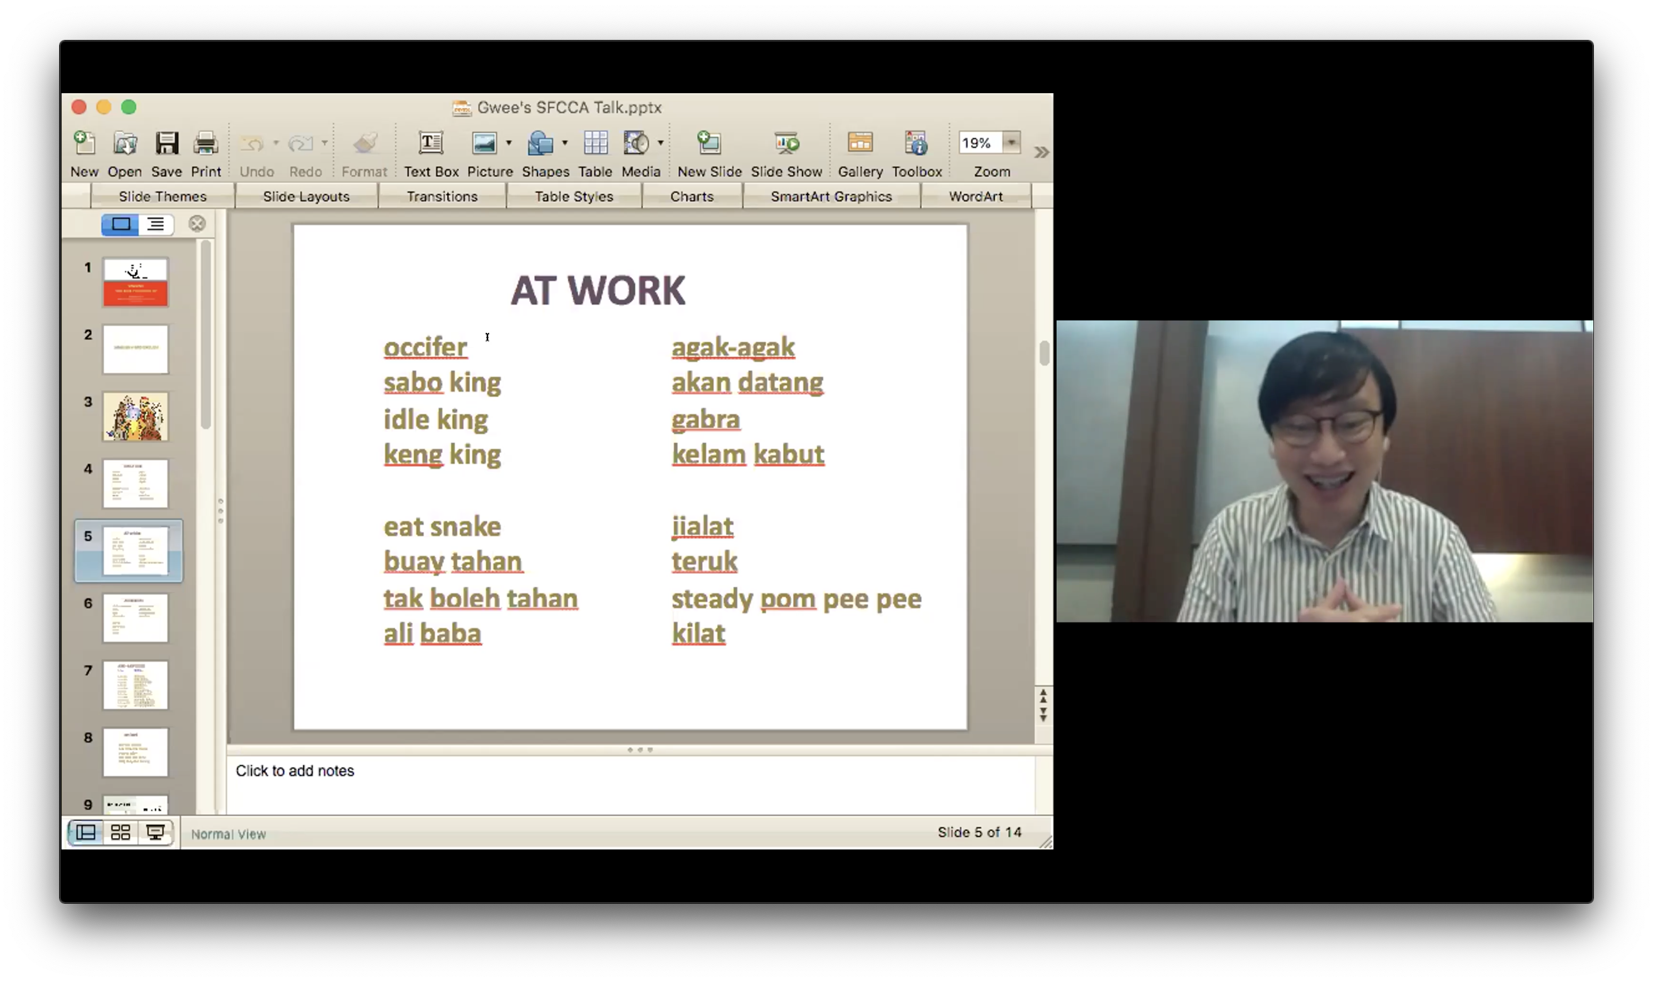Start the Slide Show from toolbar
The width and height of the screenshot is (1653, 982).
coord(786,143)
